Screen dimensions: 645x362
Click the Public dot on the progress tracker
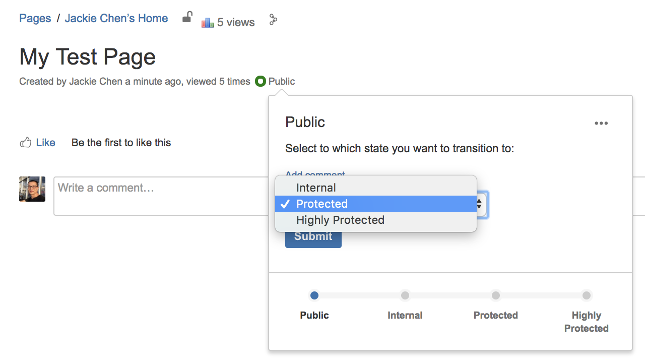click(x=314, y=295)
